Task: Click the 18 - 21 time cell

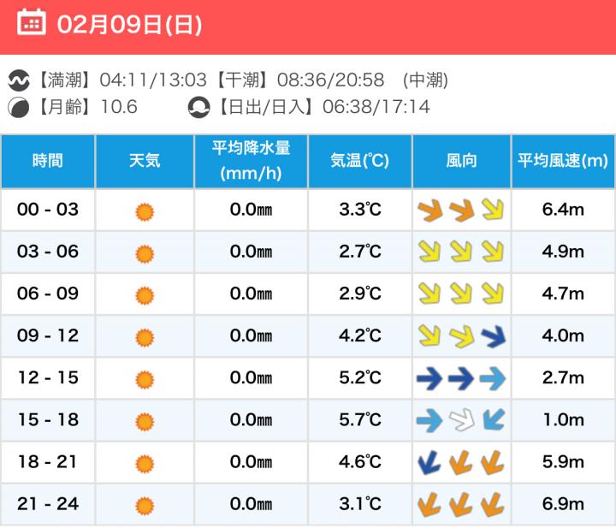Action: pos(48,461)
